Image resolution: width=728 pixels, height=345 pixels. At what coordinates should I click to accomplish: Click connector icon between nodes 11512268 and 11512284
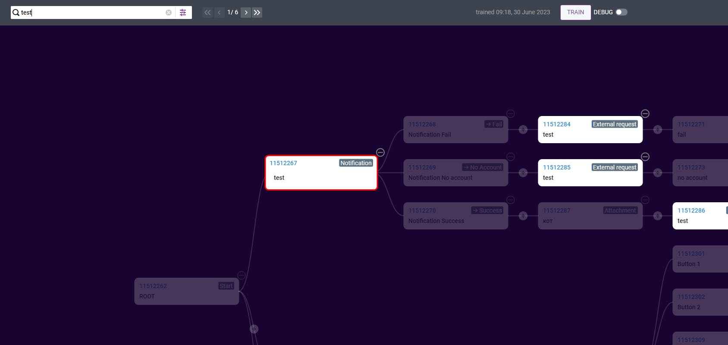point(523,129)
